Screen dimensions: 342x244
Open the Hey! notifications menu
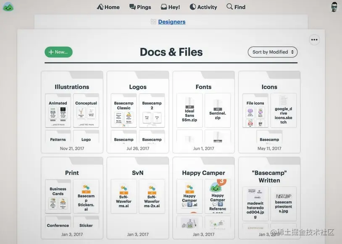click(x=170, y=7)
